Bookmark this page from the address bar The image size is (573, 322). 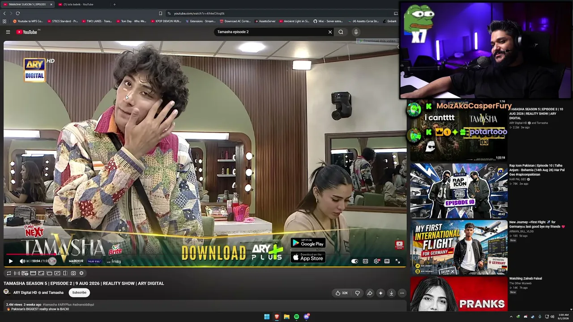pyautogui.click(x=160, y=13)
